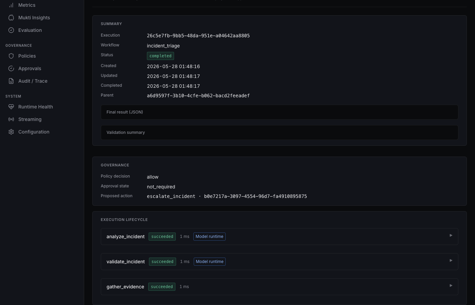Image resolution: width=475 pixels, height=305 pixels.
Task: Click the Approvals check-circle icon
Action: click(11, 68)
